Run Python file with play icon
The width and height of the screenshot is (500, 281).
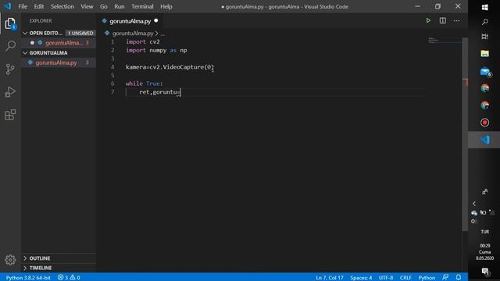(x=428, y=21)
